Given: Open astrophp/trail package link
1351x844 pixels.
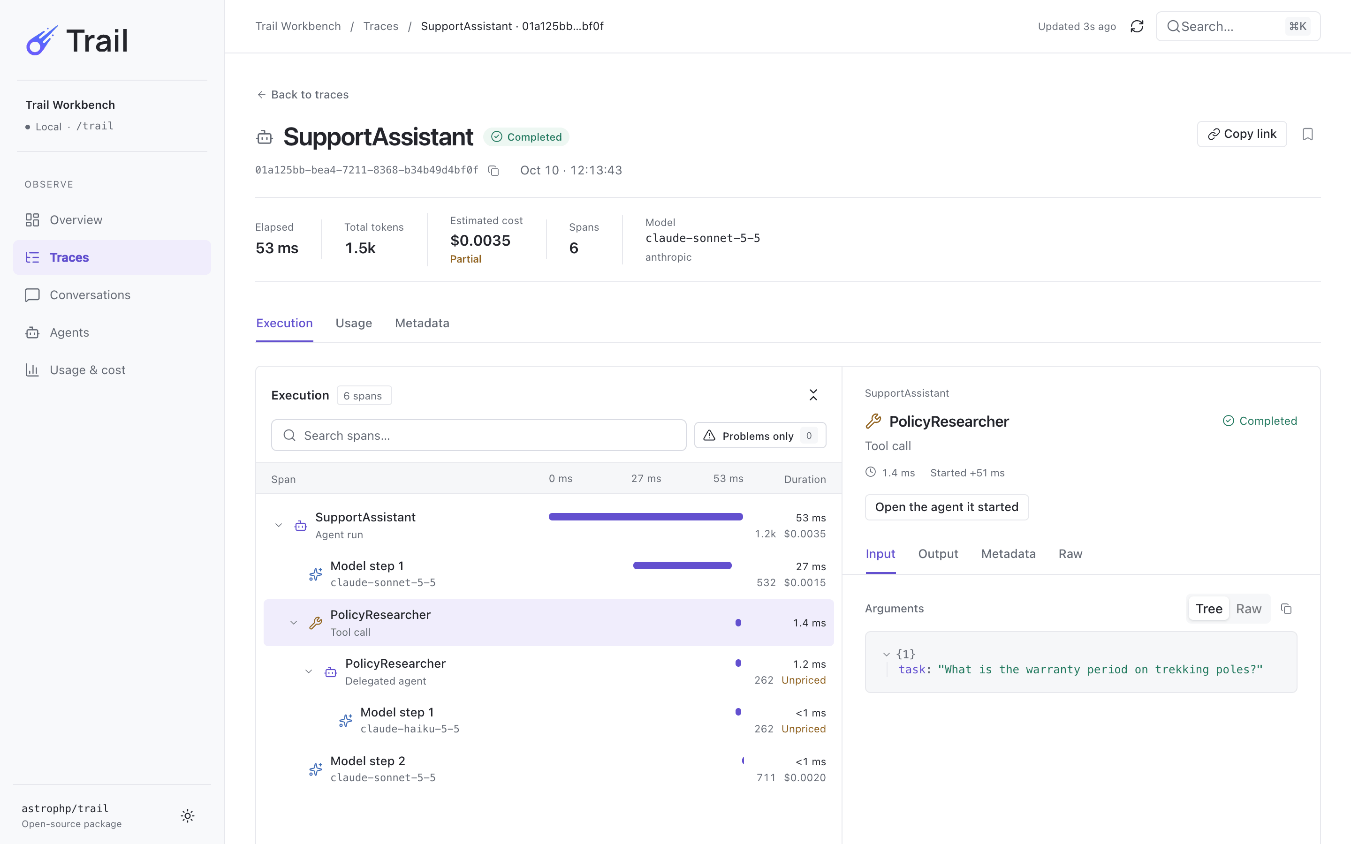Looking at the screenshot, I should [65, 808].
